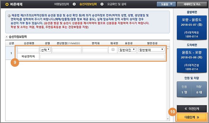
Task: Click the 비상연락처 label
Action: click(28, 57)
